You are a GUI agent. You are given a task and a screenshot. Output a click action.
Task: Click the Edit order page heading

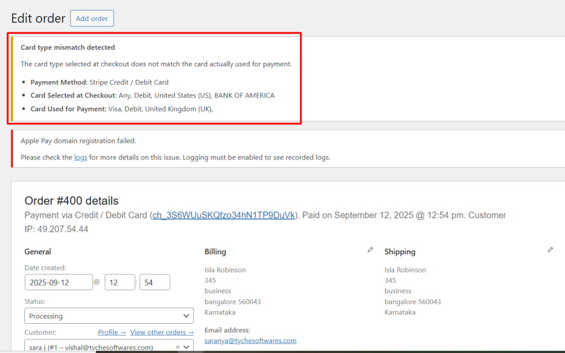pyautogui.click(x=38, y=18)
